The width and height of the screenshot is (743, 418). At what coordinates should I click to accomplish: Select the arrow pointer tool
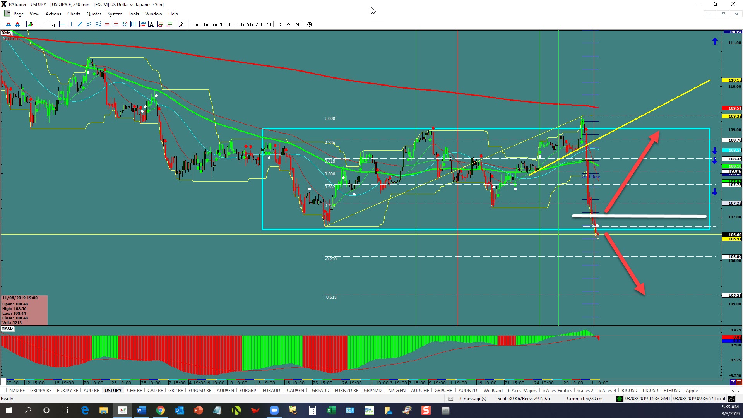(53, 24)
